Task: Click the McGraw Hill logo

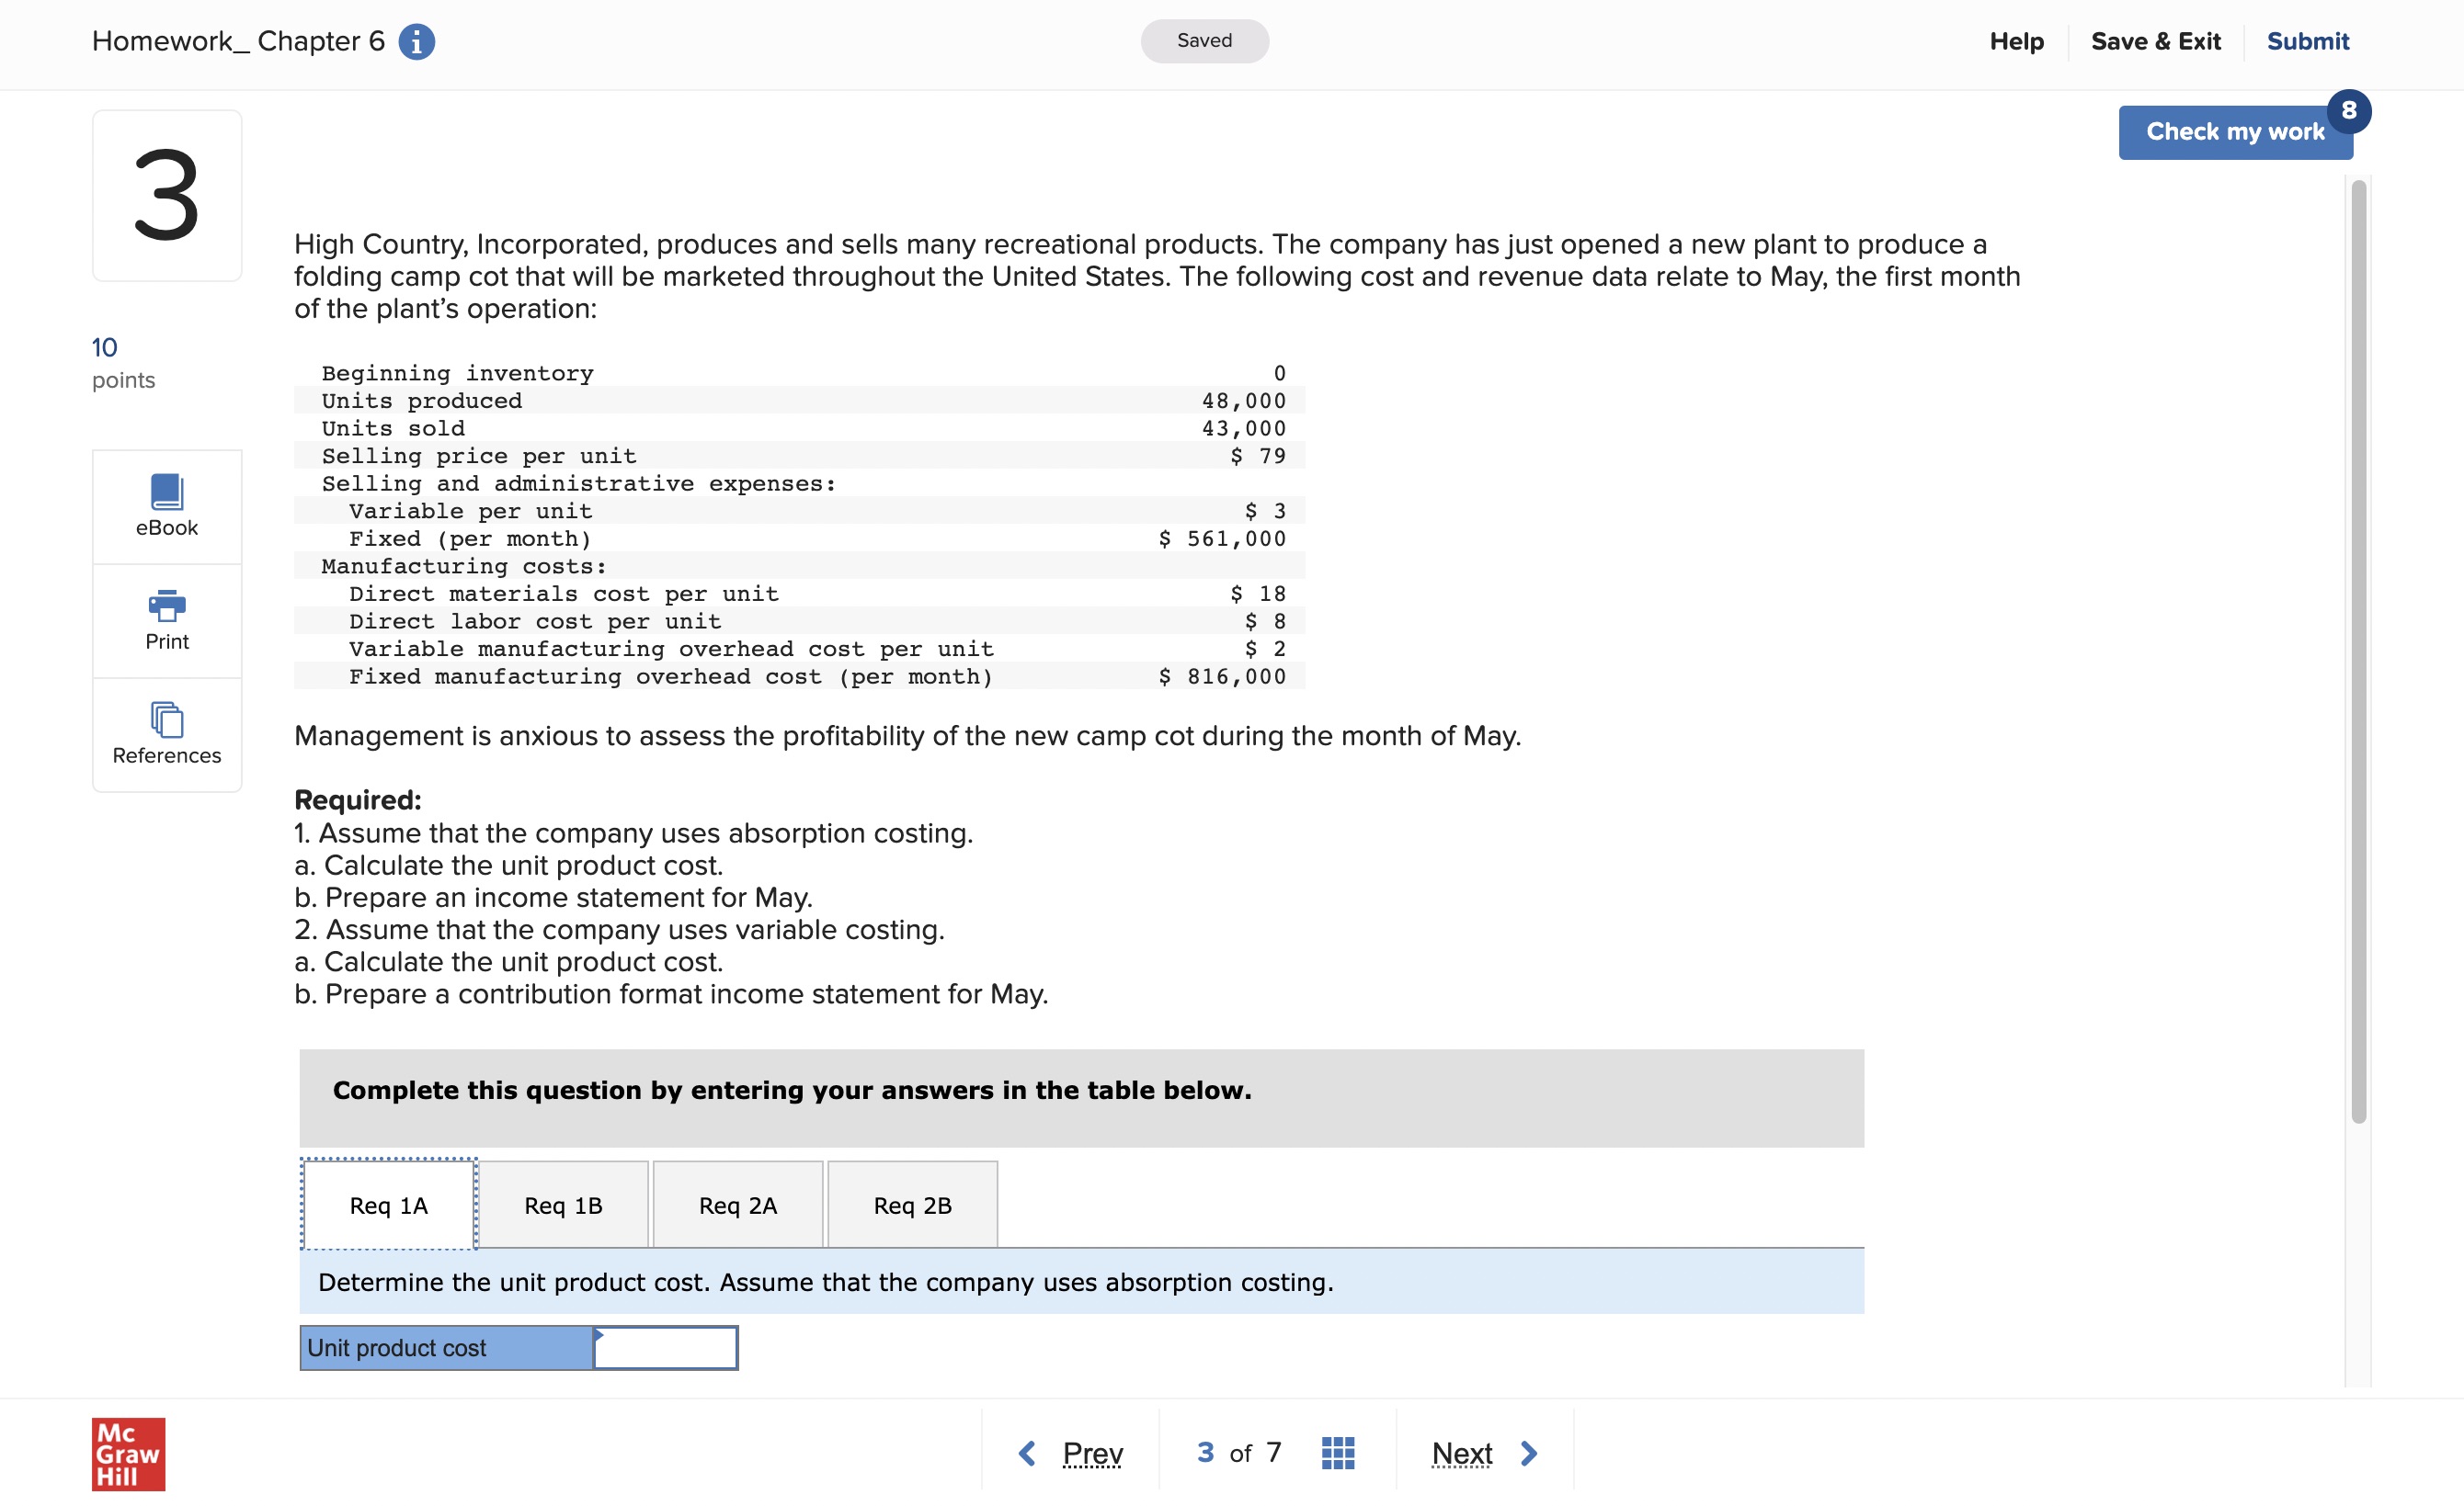Action: pos(127,1454)
